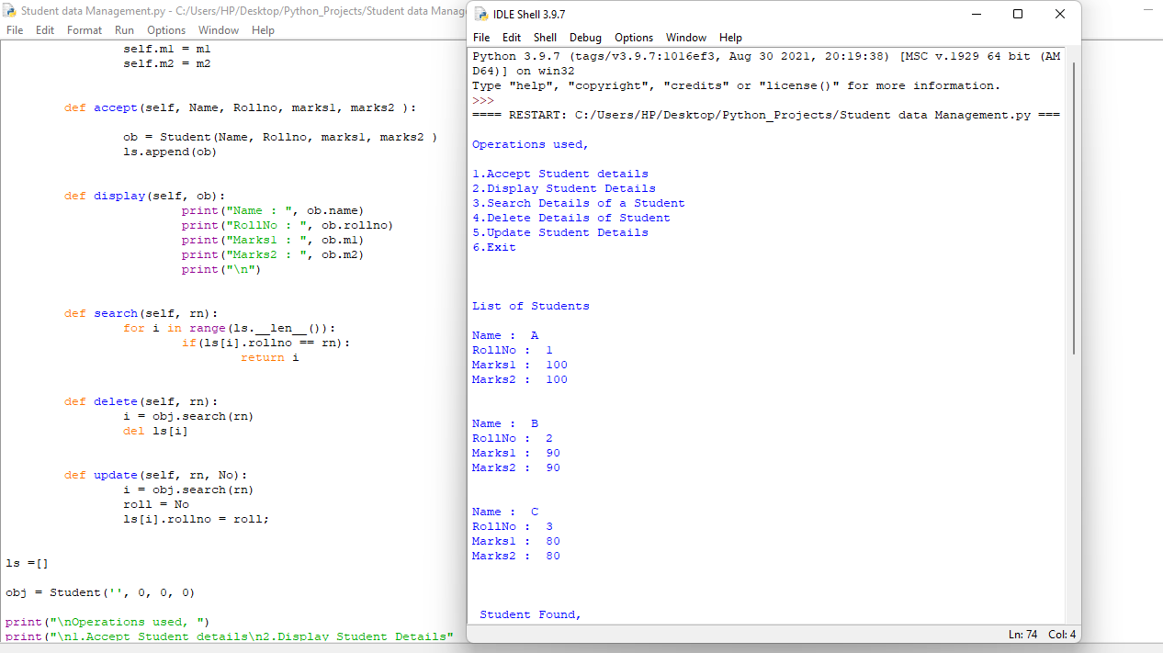Viewport: 1163px width, 653px height.
Task: Click 'def search(self, rn):' line in editor
Action: tap(141, 313)
